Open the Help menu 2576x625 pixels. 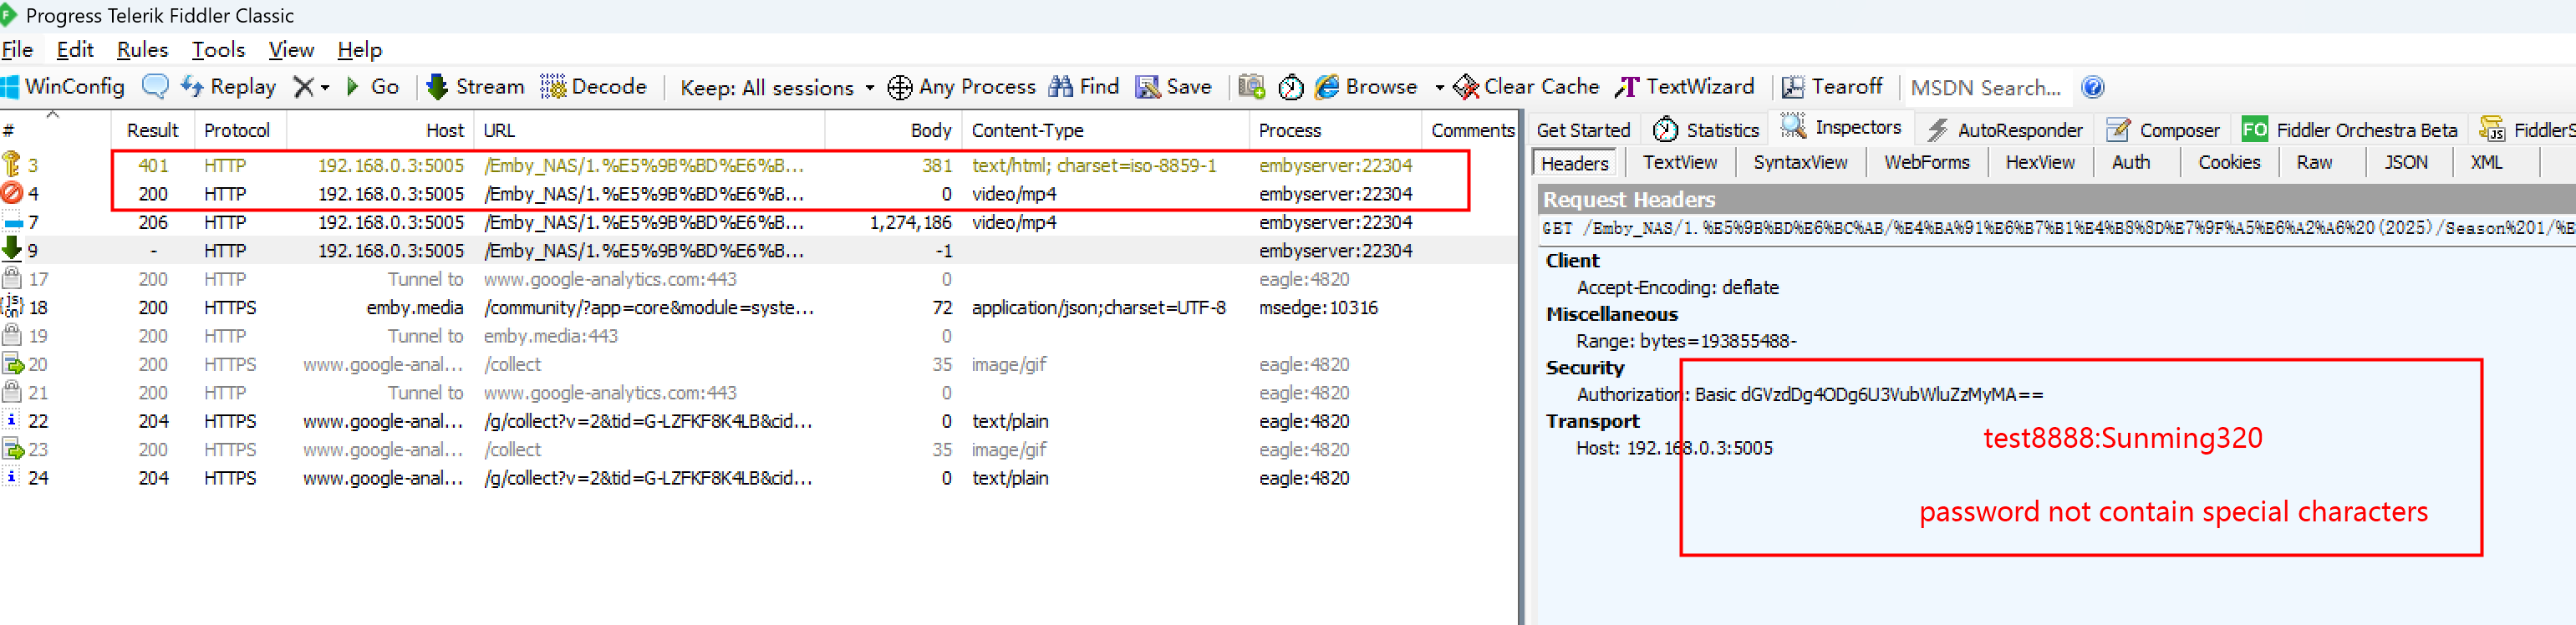coord(359,50)
